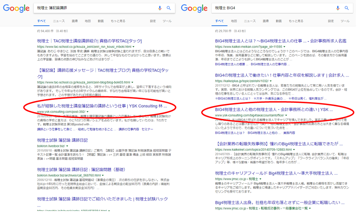
Task: Switch to 地図 tab in the 簿記論講師 search
Action: (88, 21)
